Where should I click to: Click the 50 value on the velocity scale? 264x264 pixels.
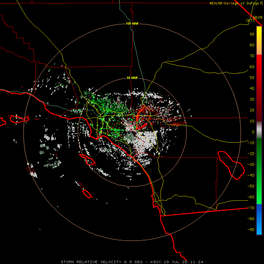252,78
